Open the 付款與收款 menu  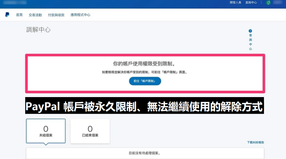click(x=56, y=15)
